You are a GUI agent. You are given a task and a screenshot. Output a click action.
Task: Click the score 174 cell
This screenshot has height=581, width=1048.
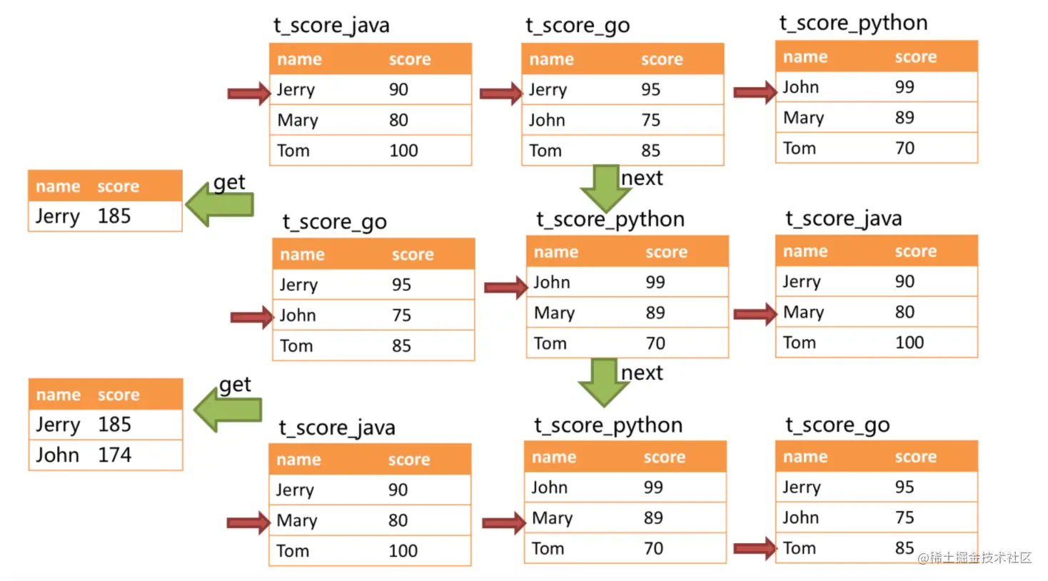[x=114, y=455]
